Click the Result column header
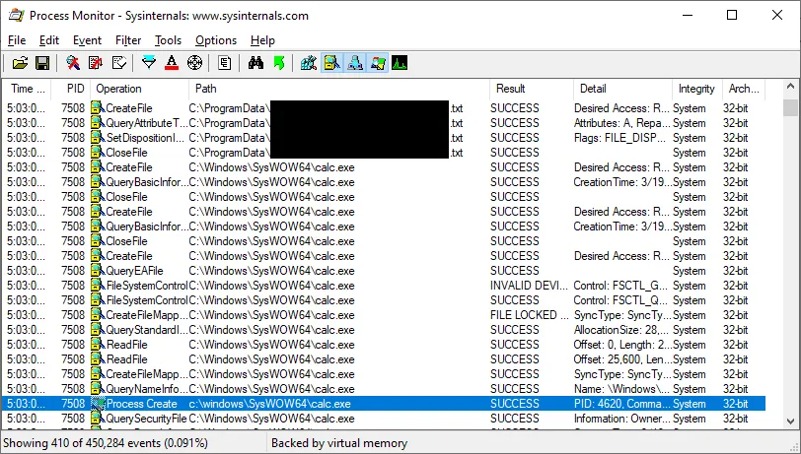 pos(532,89)
